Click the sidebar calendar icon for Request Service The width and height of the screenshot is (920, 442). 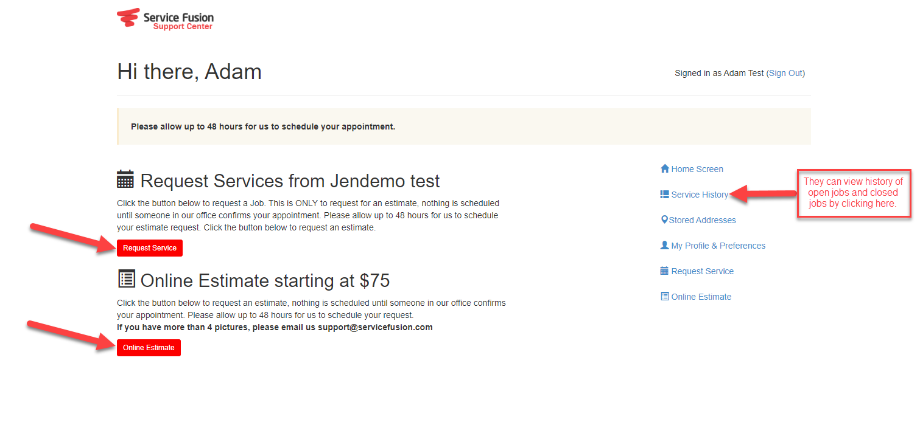[665, 271]
